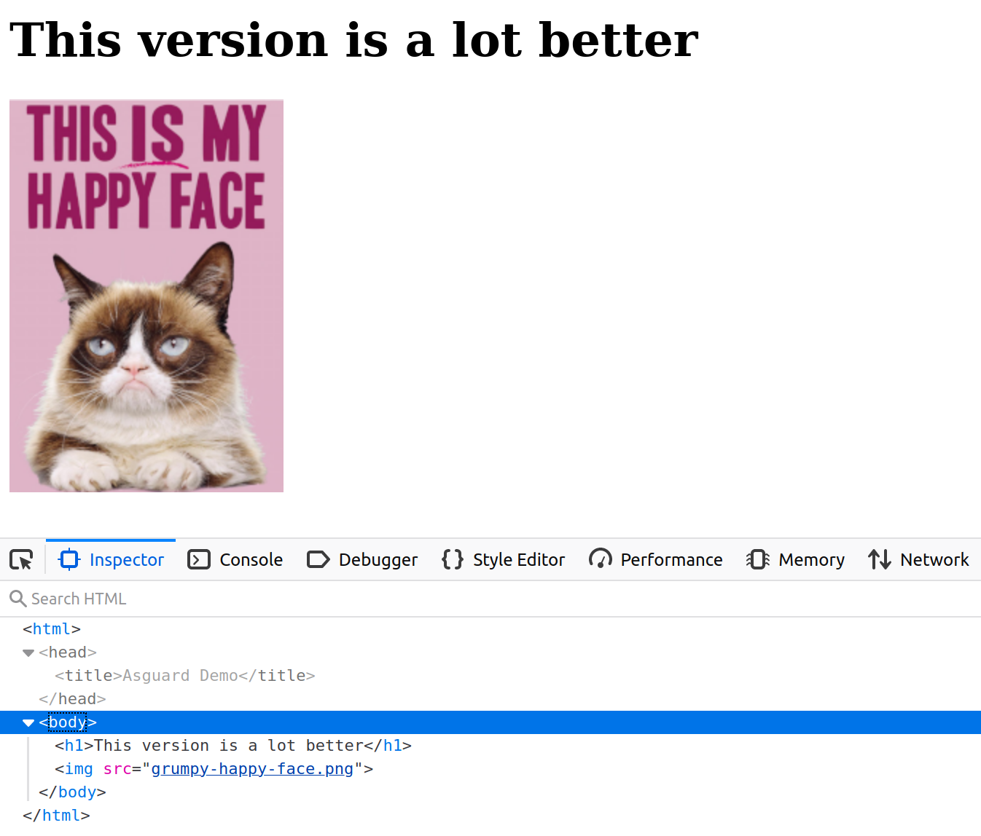This screenshot has width=981, height=836.
Task: Click the Console terminal icon
Action: tap(198, 559)
